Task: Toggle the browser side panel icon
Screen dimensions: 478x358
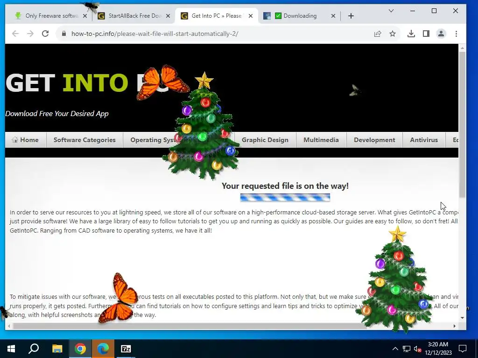Action: tap(426, 34)
